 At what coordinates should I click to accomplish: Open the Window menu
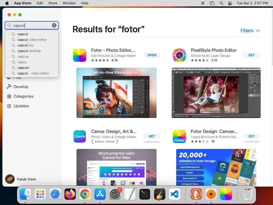(x=69, y=3)
